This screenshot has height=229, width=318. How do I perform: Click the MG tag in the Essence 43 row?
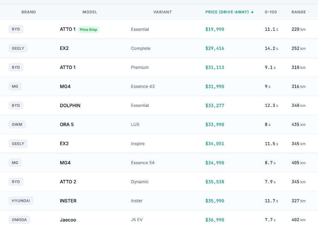(15, 86)
